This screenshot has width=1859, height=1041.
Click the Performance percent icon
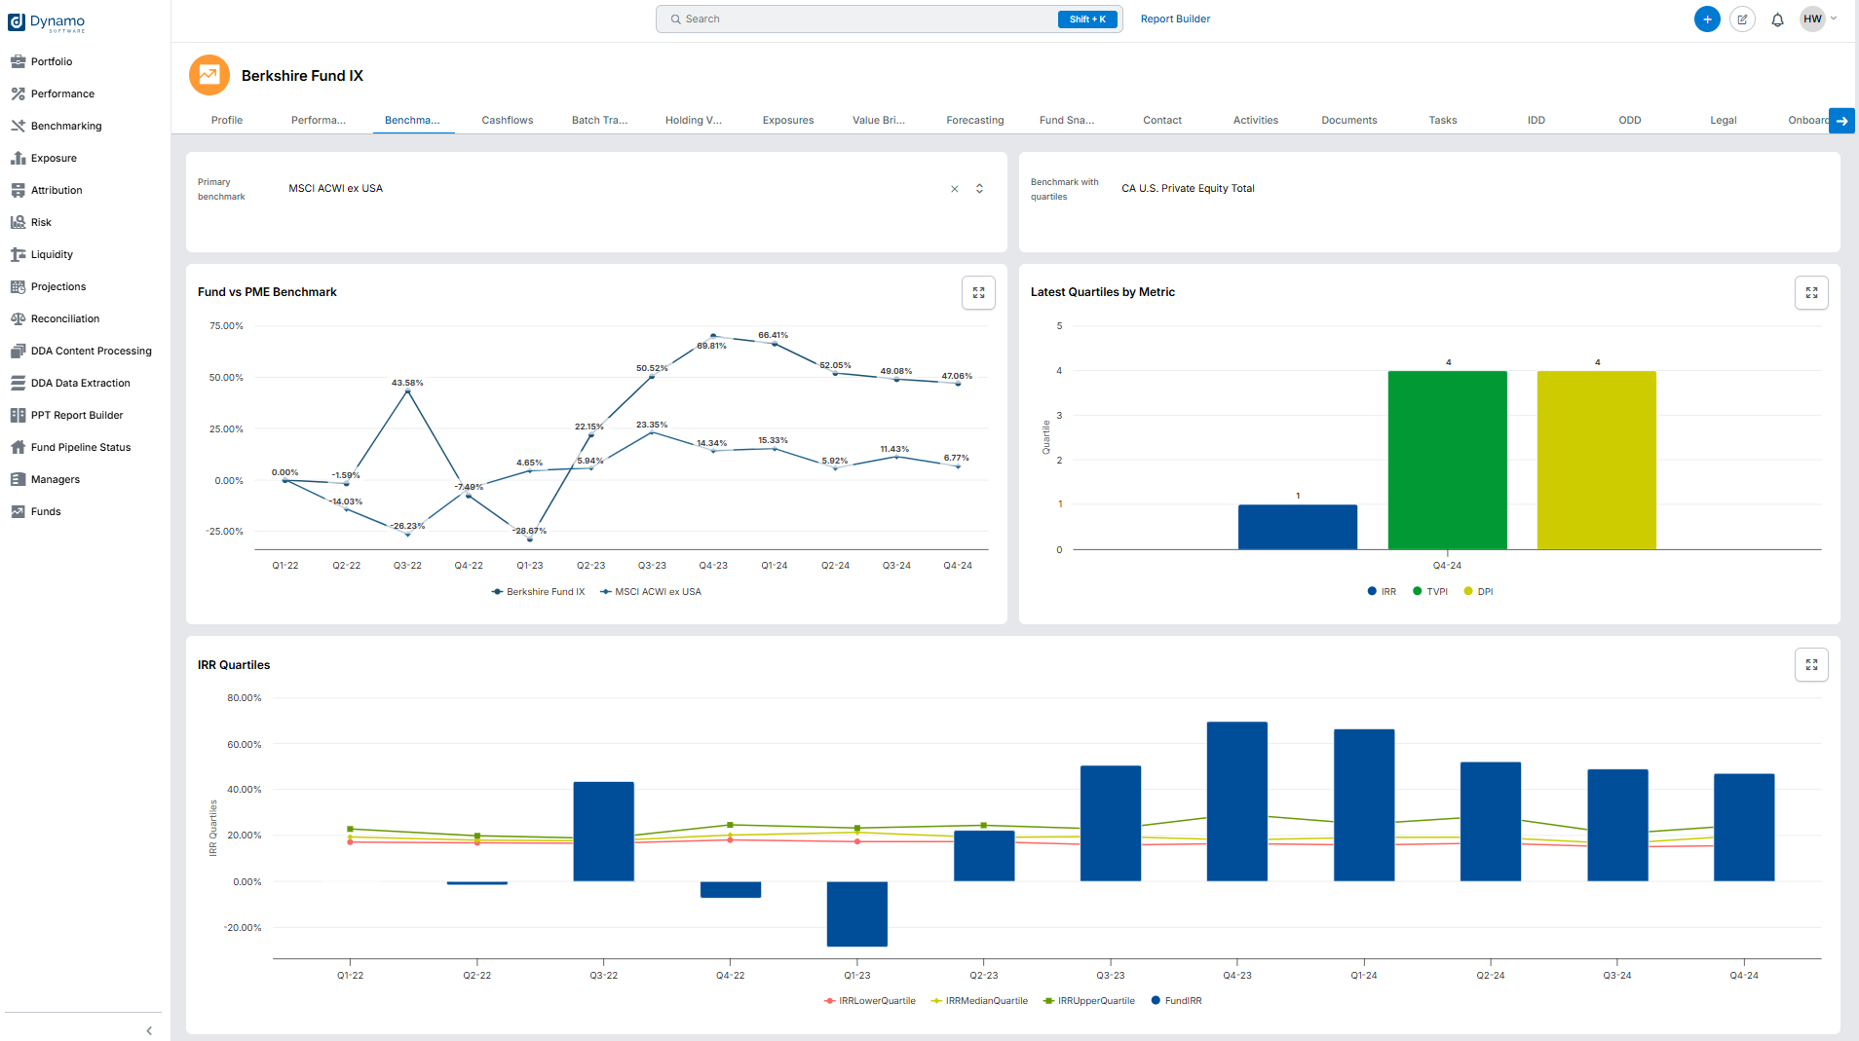18,93
